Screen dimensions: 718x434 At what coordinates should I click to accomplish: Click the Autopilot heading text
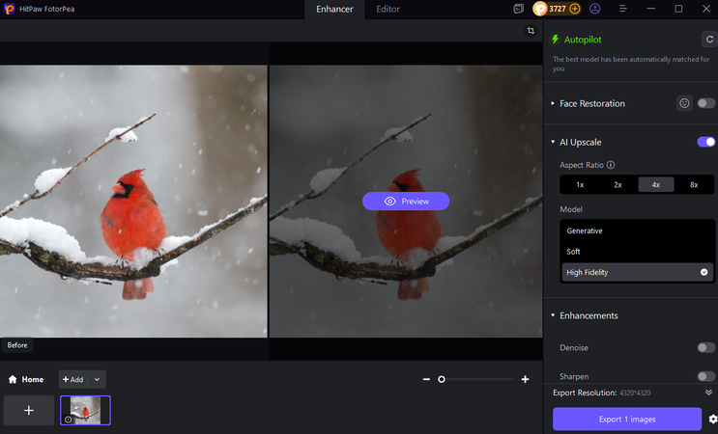click(583, 40)
